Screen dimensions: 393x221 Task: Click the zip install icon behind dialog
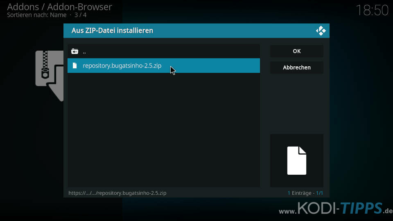click(50, 76)
